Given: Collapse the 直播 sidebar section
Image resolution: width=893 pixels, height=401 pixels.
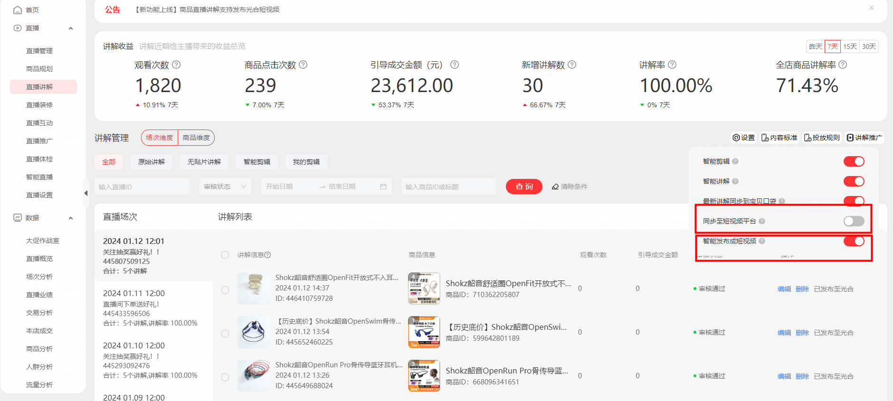Looking at the screenshot, I should tap(71, 28).
